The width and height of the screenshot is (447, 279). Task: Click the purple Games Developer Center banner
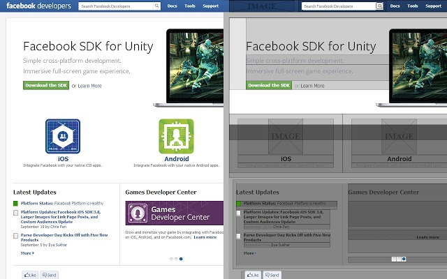174,213
